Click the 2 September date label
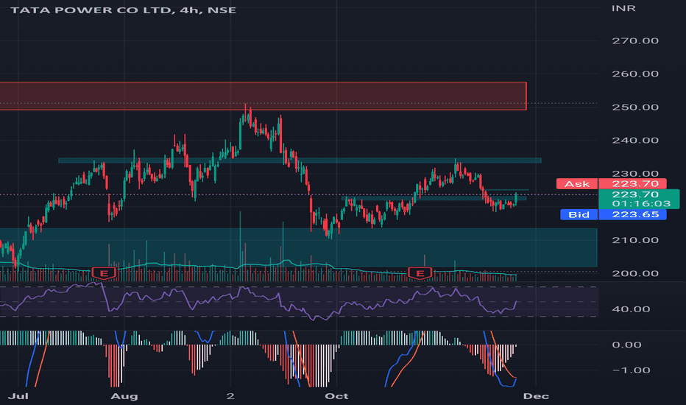Image resolution: width=686 pixels, height=405 pixels. 230,396
